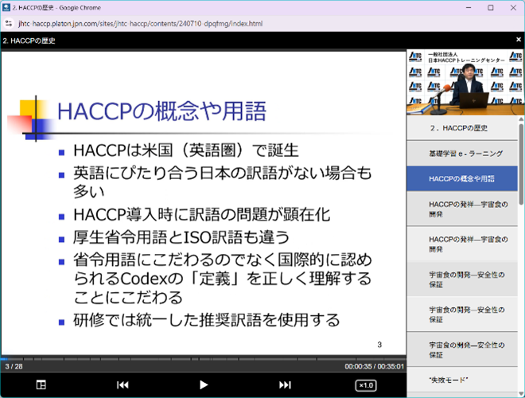Toggle the layout view icon

[x=41, y=384]
